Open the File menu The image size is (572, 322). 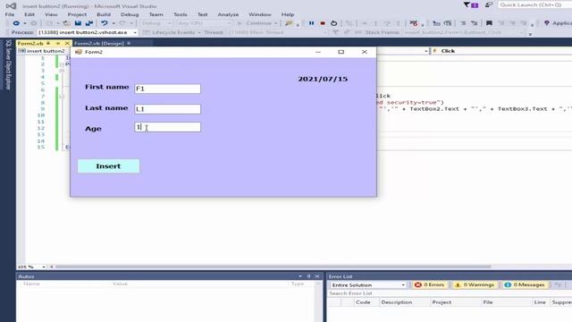point(10,14)
